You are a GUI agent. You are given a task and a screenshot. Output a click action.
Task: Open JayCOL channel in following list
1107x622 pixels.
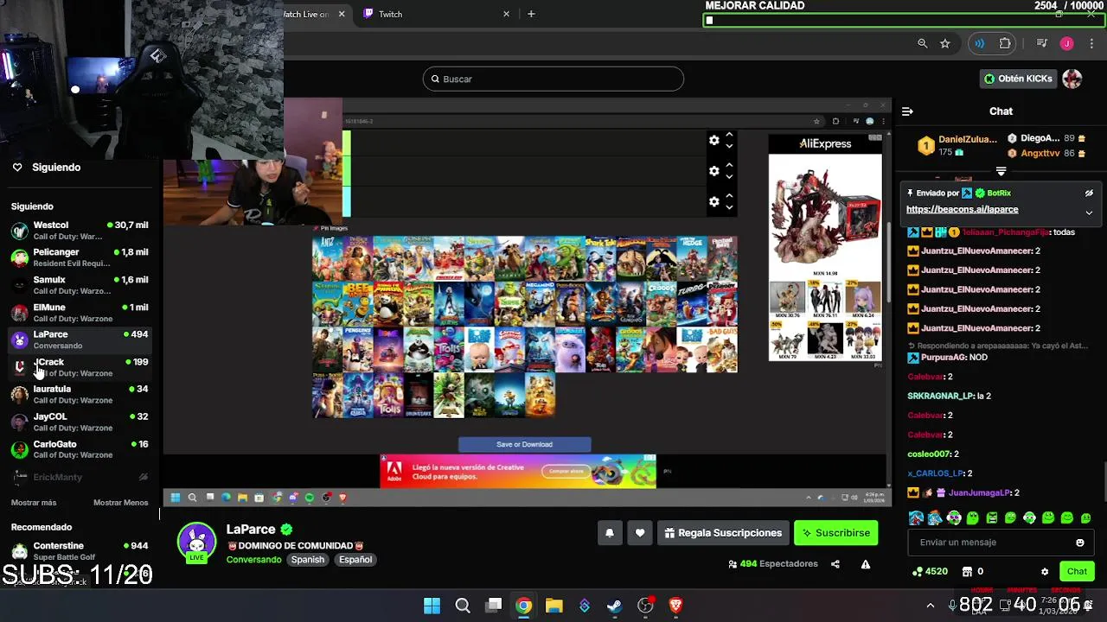[x=80, y=422]
